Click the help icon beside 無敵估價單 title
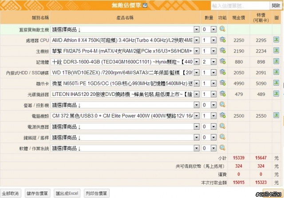 145,5
